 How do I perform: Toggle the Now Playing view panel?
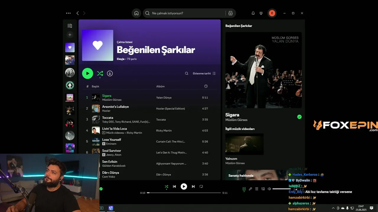(244, 189)
